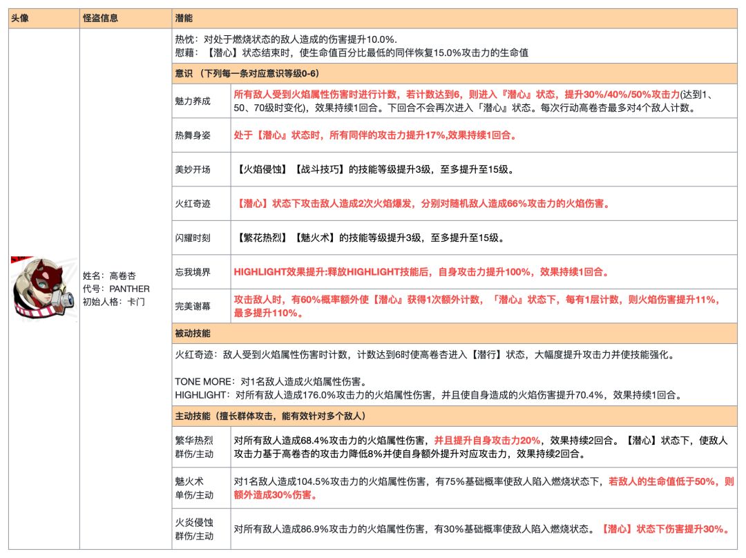The height and width of the screenshot is (558, 746).
Task: Click the 热忱 potential description line
Action: [285, 39]
